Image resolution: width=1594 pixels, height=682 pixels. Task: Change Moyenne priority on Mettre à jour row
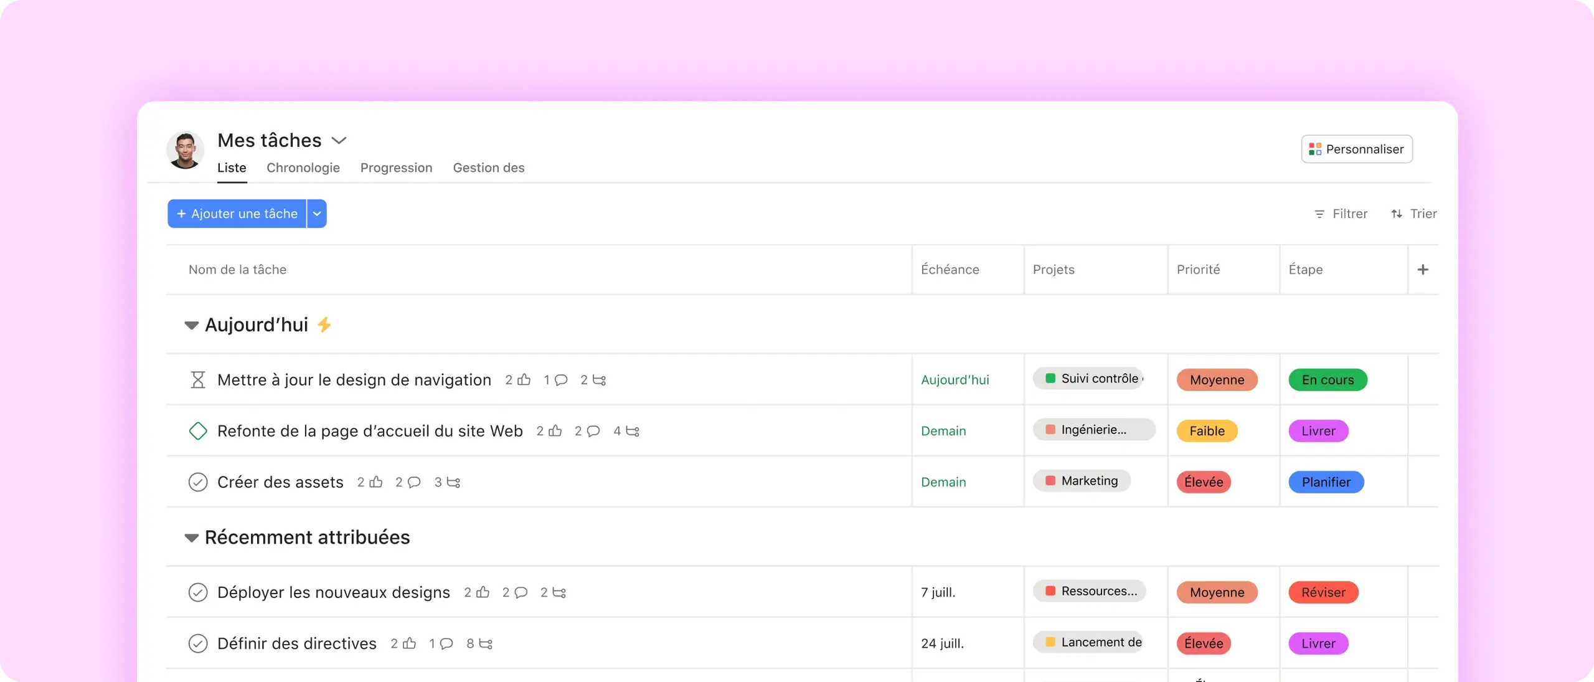pos(1217,380)
